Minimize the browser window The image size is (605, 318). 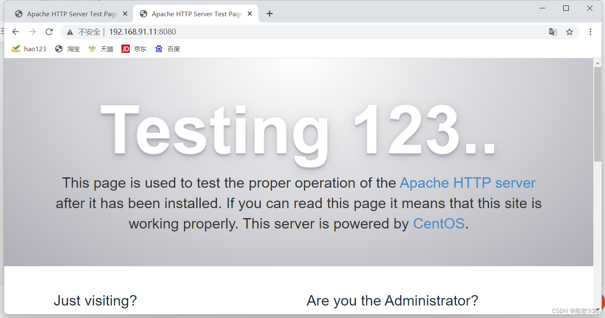coord(542,8)
